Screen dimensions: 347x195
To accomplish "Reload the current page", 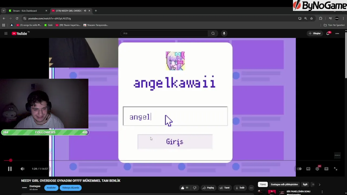I will pos(17,18).
